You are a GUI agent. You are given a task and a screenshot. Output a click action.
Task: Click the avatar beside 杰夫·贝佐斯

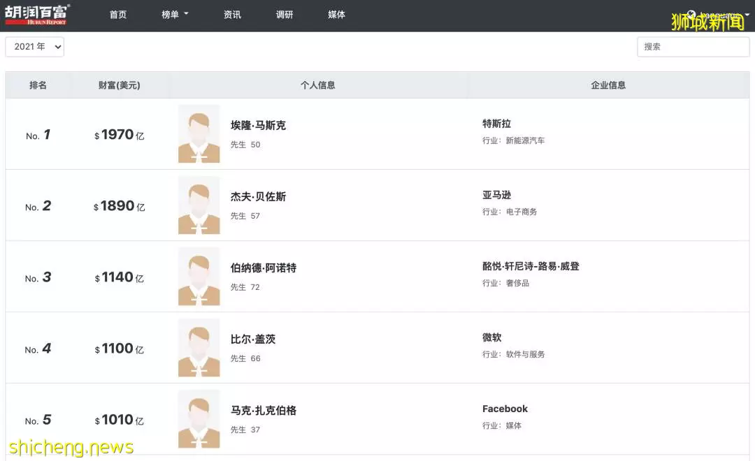click(x=199, y=205)
